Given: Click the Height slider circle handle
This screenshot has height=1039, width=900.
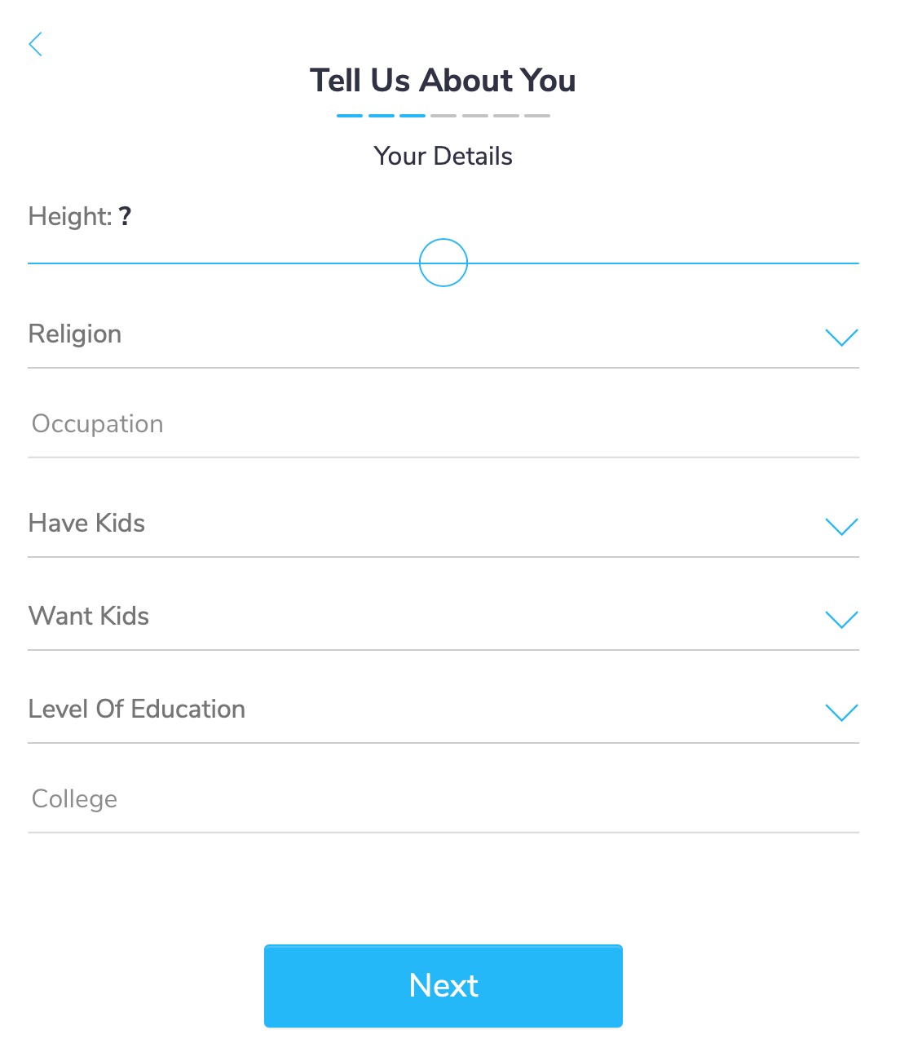Looking at the screenshot, I should [443, 263].
